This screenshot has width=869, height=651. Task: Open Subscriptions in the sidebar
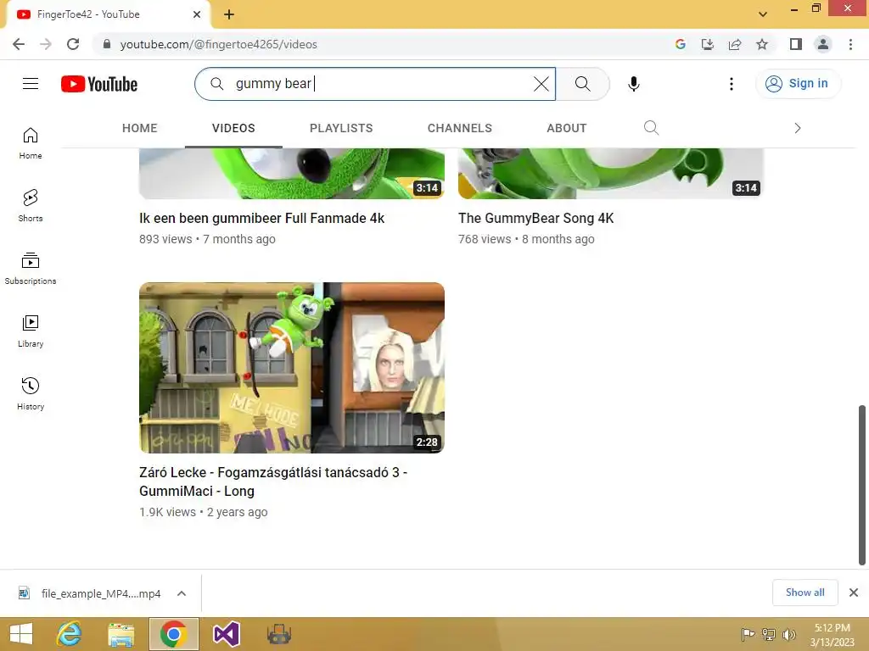tap(31, 269)
